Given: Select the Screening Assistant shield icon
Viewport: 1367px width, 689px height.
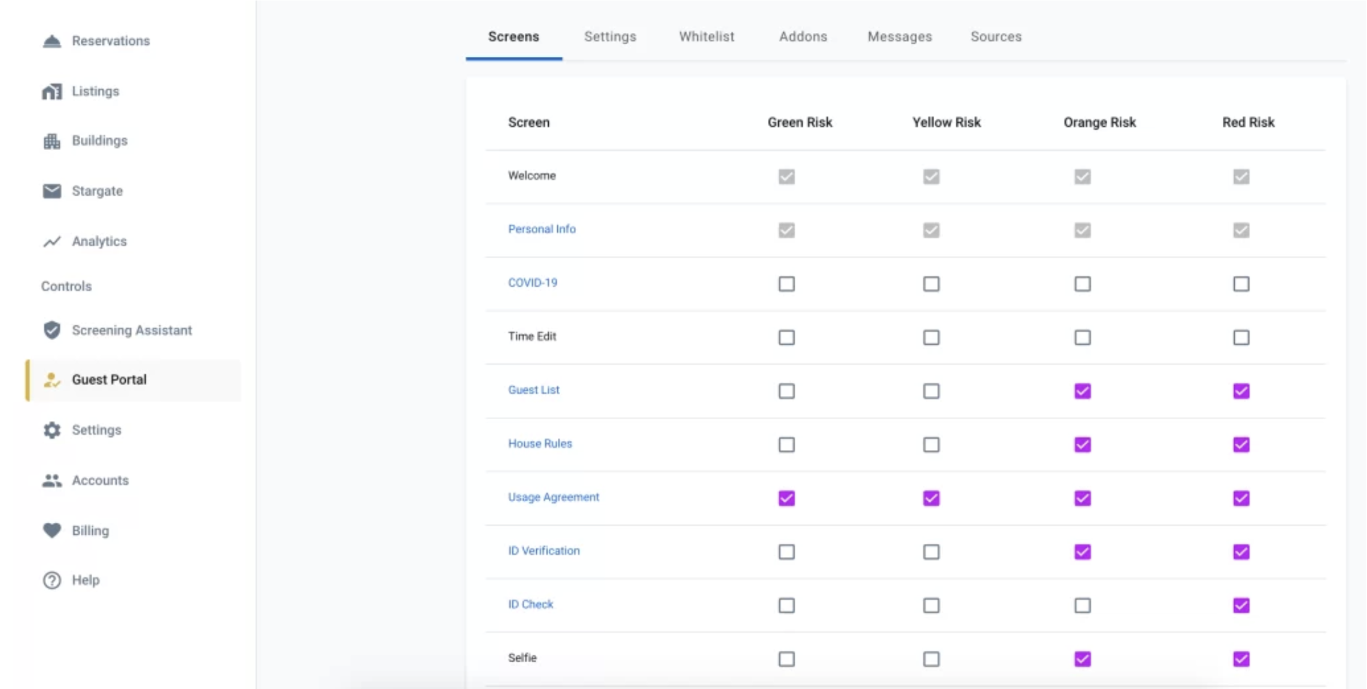Looking at the screenshot, I should 52,330.
